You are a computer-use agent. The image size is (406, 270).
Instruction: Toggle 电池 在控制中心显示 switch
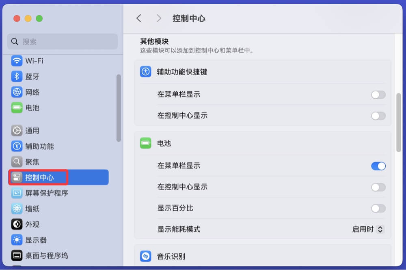[x=378, y=187]
